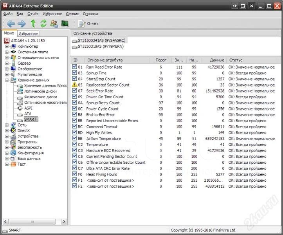Open the ASPI tree item
This screenshot has width=283, height=235.
pos(28,108)
